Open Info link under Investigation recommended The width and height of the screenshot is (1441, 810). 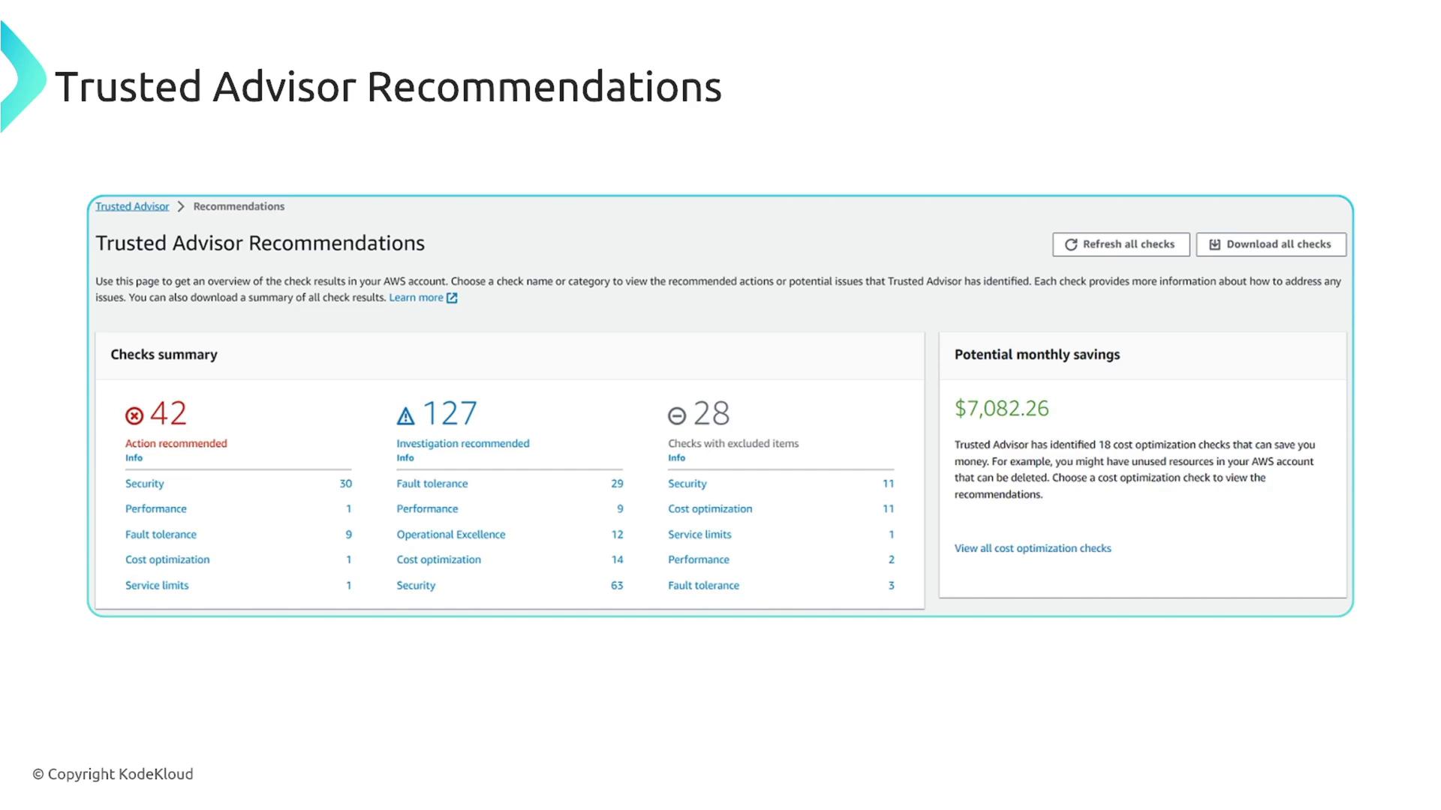click(x=405, y=457)
